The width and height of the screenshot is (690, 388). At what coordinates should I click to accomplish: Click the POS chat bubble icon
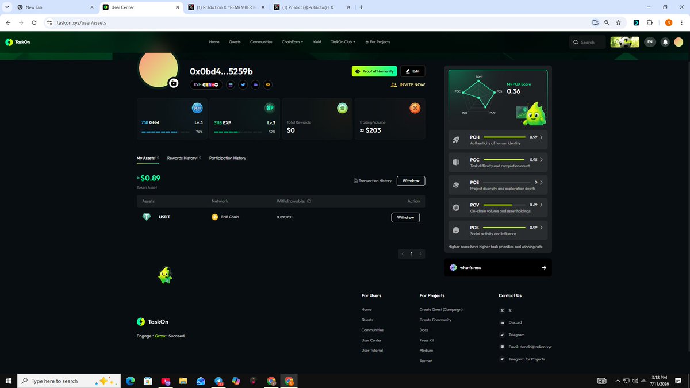(456, 231)
